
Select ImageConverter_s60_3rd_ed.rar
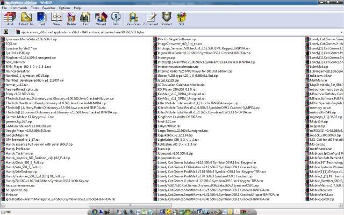point(180,44)
